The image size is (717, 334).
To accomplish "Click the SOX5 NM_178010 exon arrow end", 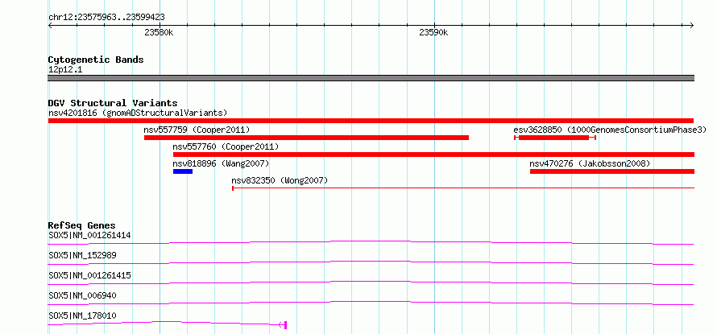I will point(283,325).
